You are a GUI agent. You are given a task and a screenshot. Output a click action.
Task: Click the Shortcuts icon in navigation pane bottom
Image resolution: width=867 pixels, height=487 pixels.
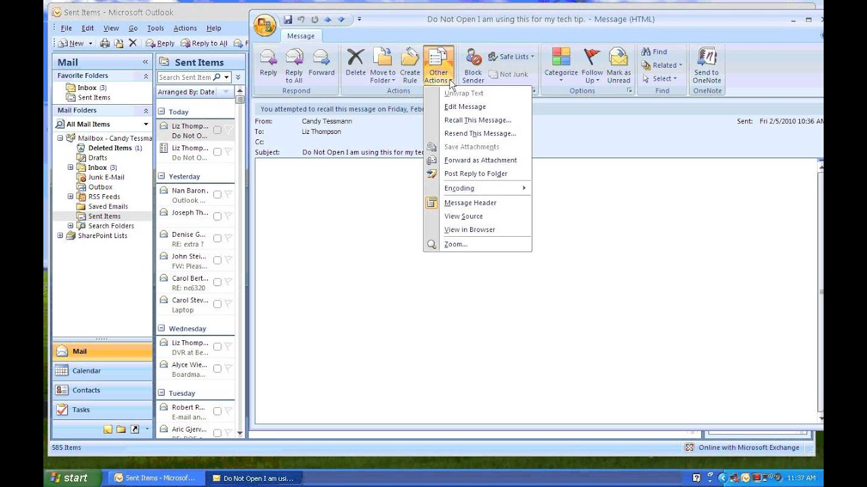[134, 430]
